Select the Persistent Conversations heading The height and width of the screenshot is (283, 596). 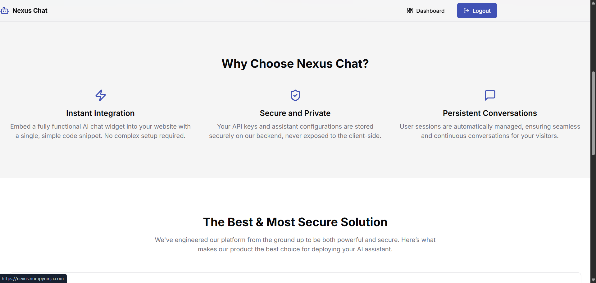490,113
